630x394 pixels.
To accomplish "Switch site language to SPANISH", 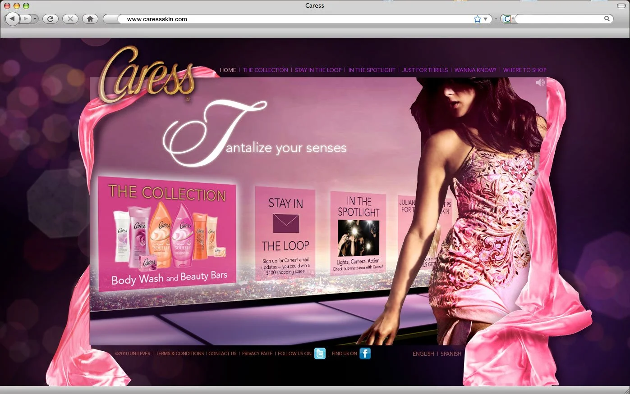I will (x=451, y=354).
